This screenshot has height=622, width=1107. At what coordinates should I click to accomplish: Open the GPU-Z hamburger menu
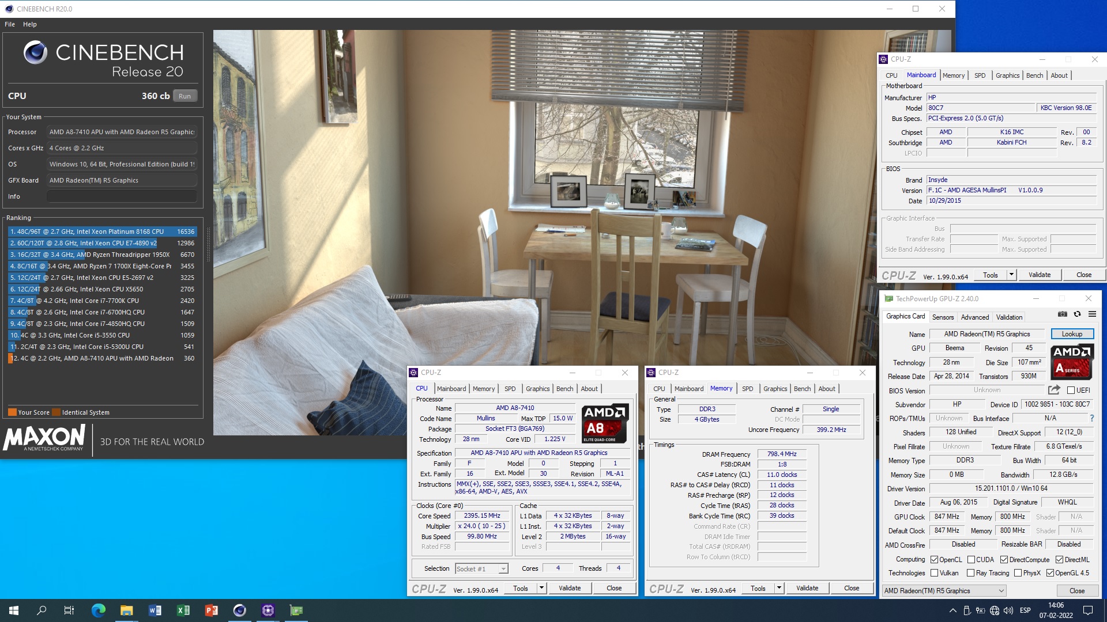[1092, 314]
